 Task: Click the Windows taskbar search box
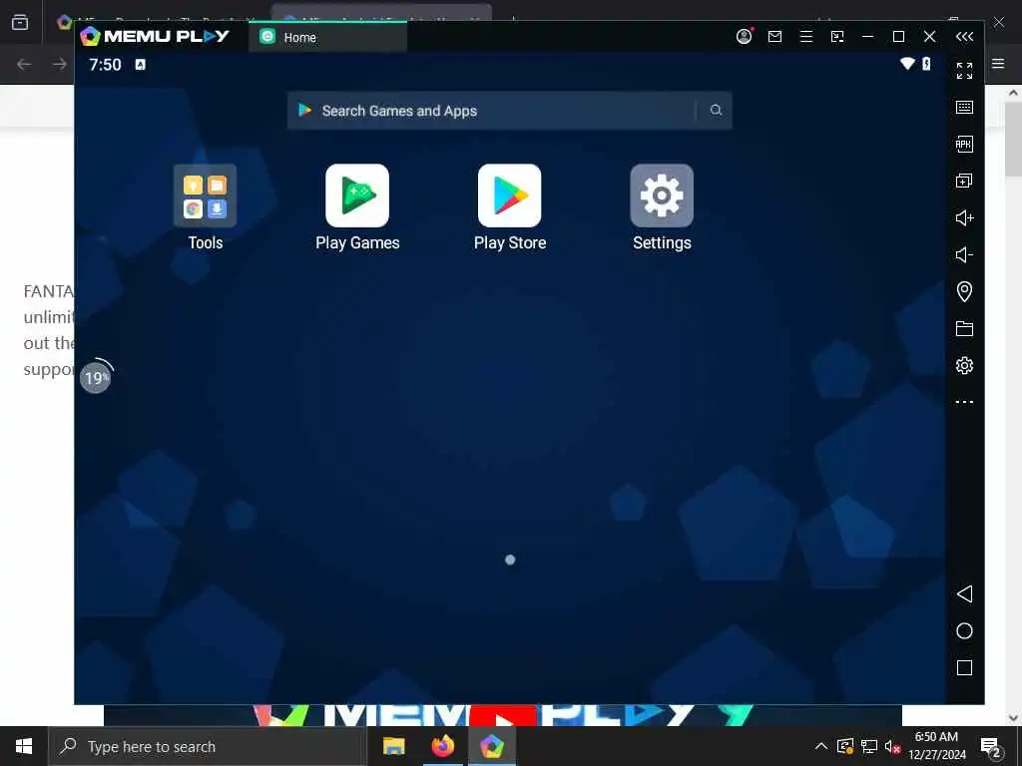coord(208,746)
